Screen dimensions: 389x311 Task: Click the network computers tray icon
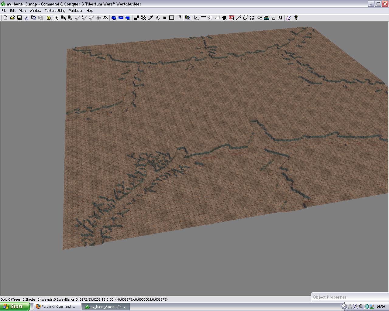pyautogui.click(x=372, y=306)
